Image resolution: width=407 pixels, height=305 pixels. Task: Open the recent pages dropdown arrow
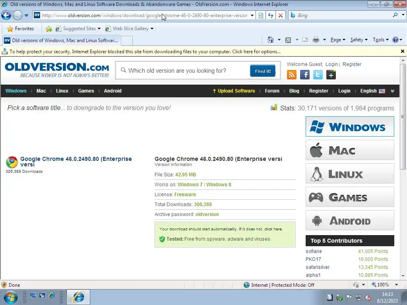click(x=26, y=15)
